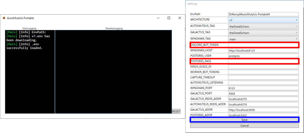Click the POSTGRES_PASS input field
Viewport: 304px width, 133px height.
tap(263, 61)
